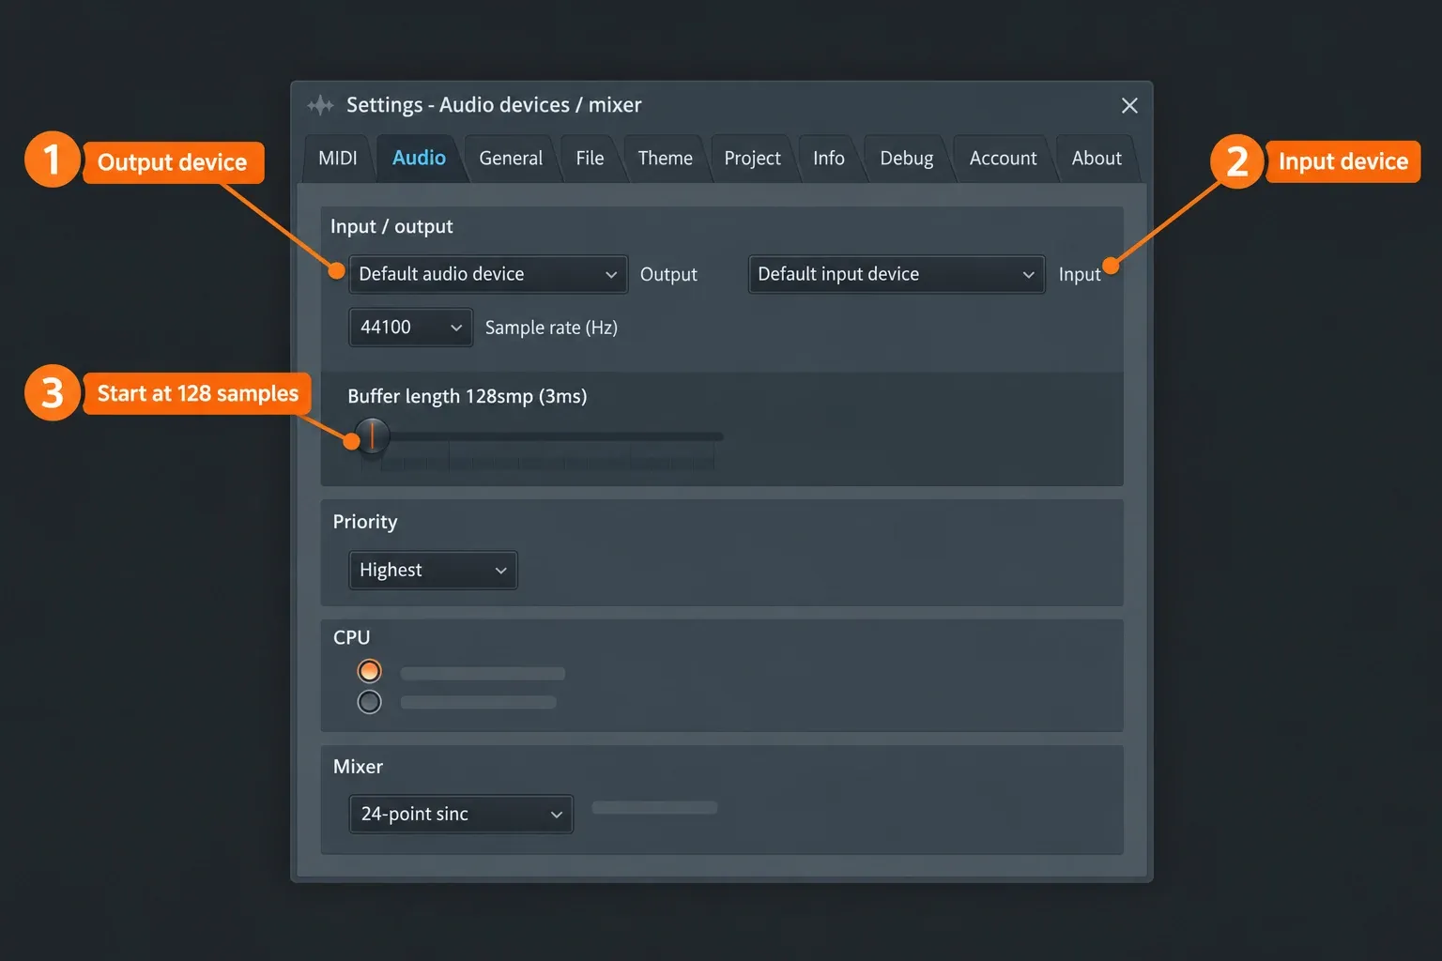Go to the File tab
Image resolution: width=1442 pixels, height=961 pixels.
coord(590,159)
